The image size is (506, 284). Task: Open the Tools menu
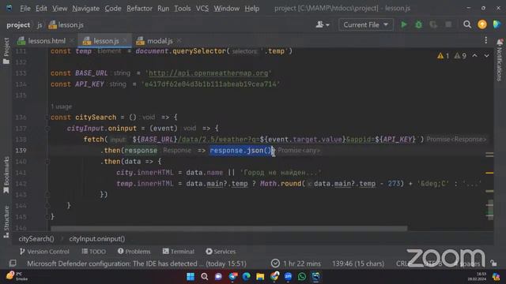183,9
